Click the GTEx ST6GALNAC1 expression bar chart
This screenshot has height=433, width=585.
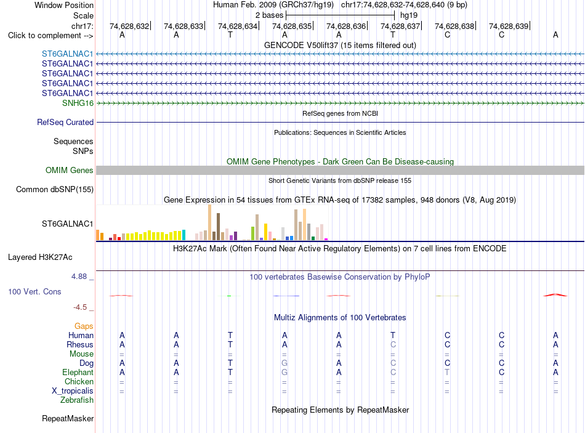(212, 222)
